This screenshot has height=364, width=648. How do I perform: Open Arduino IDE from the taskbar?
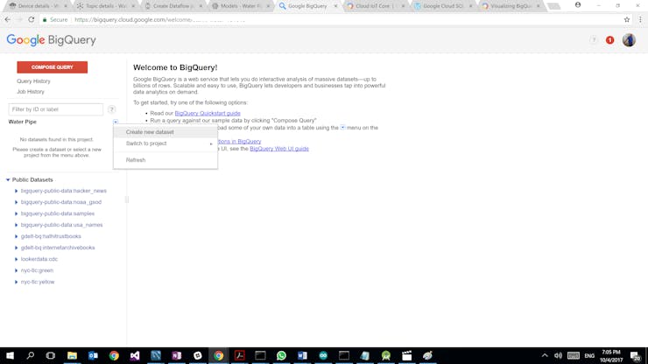323,356
